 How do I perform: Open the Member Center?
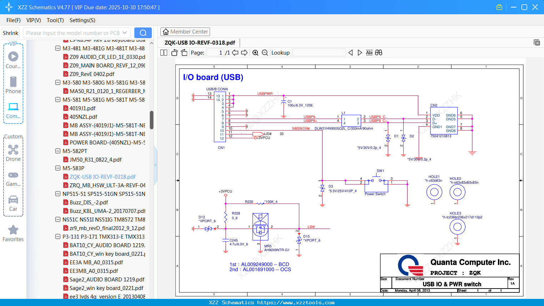pos(185,32)
